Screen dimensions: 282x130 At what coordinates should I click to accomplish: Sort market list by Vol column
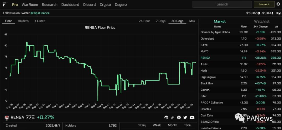pyautogui.click(x=276, y=27)
